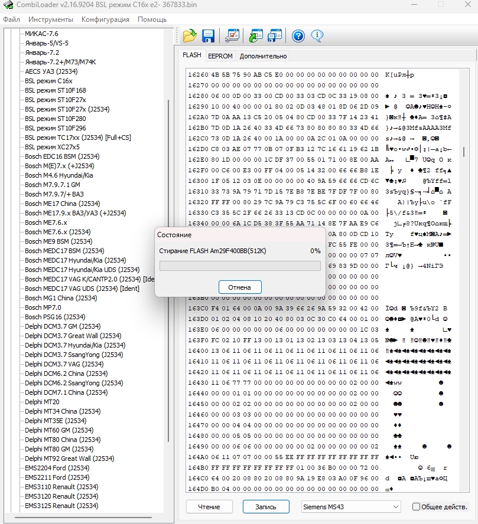The width and height of the screenshot is (478, 524).
Task: Click the window icon with floppy disk
Action: [x=275, y=36]
